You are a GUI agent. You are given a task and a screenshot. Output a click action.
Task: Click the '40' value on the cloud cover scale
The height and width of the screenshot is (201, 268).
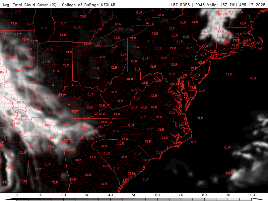point(111,195)
